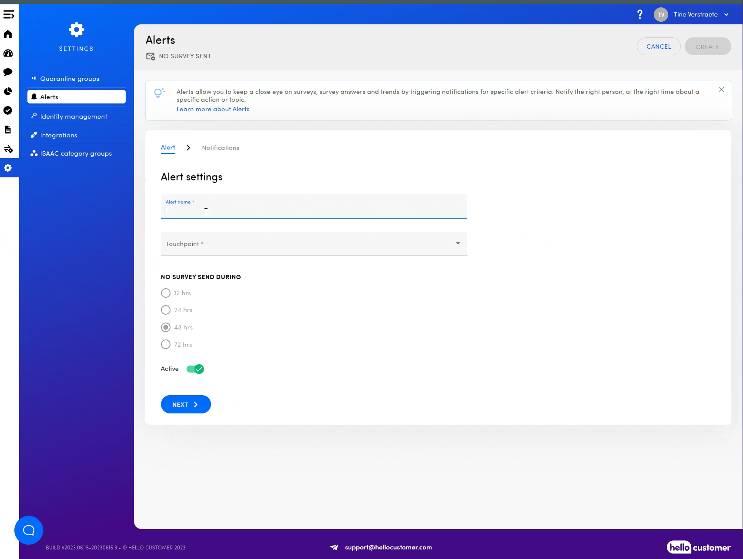Image resolution: width=743 pixels, height=559 pixels.
Task: Click the home icon in left rail
Action: pos(8,34)
